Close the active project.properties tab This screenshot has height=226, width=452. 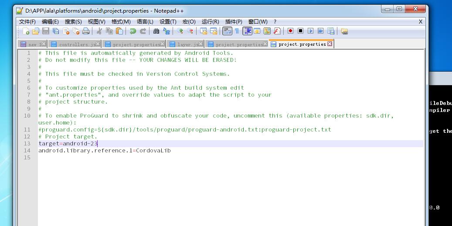click(x=330, y=44)
